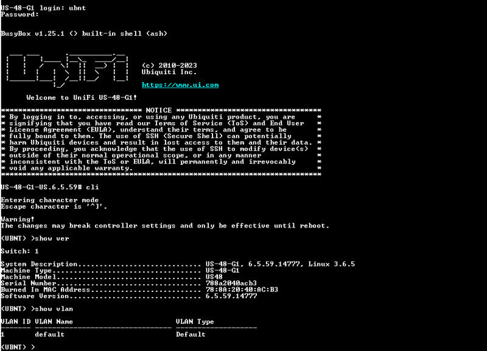The height and width of the screenshot is (351, 487).
Task: Click the 'Ubiquiti Inc.' text
Action: pos(169,72)
